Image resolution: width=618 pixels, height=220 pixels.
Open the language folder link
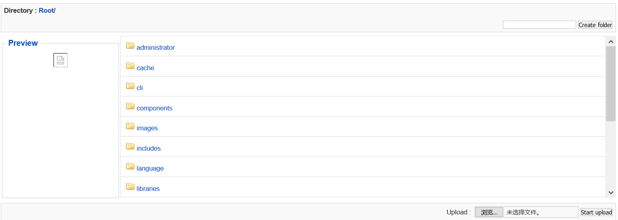(x=150, y=168)
